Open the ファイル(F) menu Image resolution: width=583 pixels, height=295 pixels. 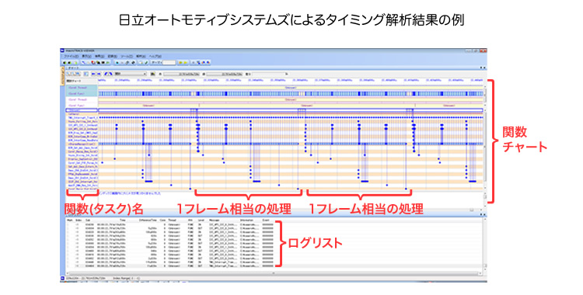[71, 56]
